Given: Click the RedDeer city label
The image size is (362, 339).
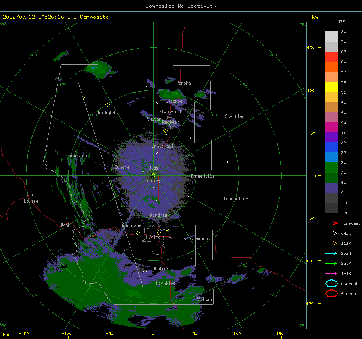Looking at the screenshot, I should click(x=171, y=122).
